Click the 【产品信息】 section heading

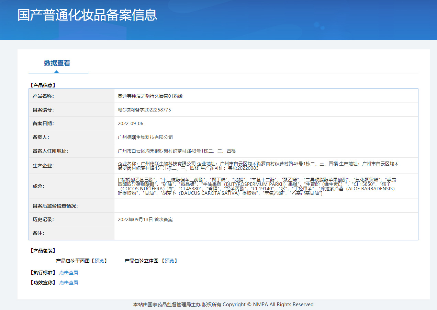coord(43,85)
